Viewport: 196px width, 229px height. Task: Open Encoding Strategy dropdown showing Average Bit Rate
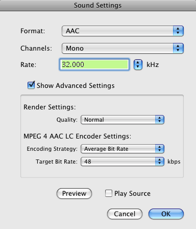[122, 149]
